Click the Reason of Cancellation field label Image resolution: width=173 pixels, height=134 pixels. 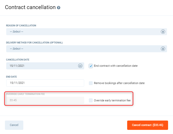(21, 26)
